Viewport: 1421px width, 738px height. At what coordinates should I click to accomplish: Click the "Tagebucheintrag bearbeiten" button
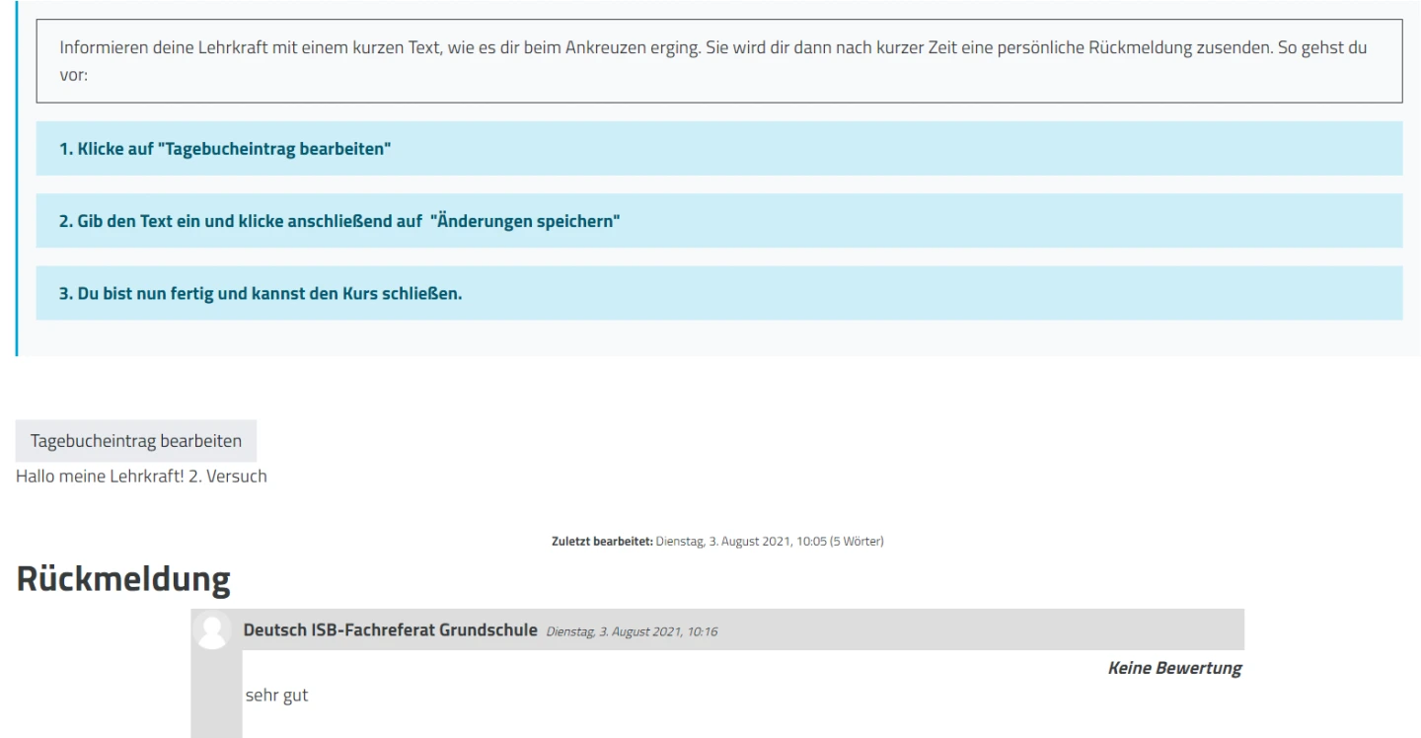[x=136, y=440]
